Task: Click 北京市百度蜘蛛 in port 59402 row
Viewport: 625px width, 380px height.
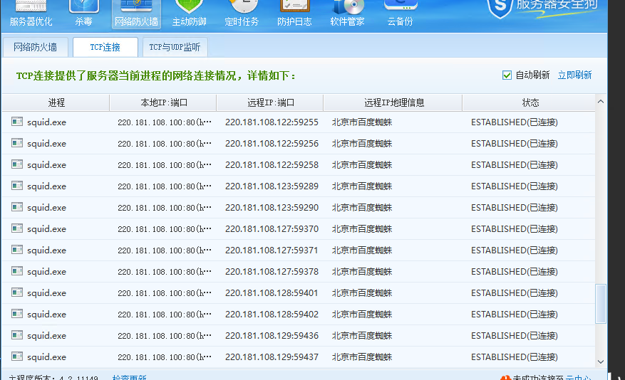Action: pyautogui.click(x=362, y=315)
